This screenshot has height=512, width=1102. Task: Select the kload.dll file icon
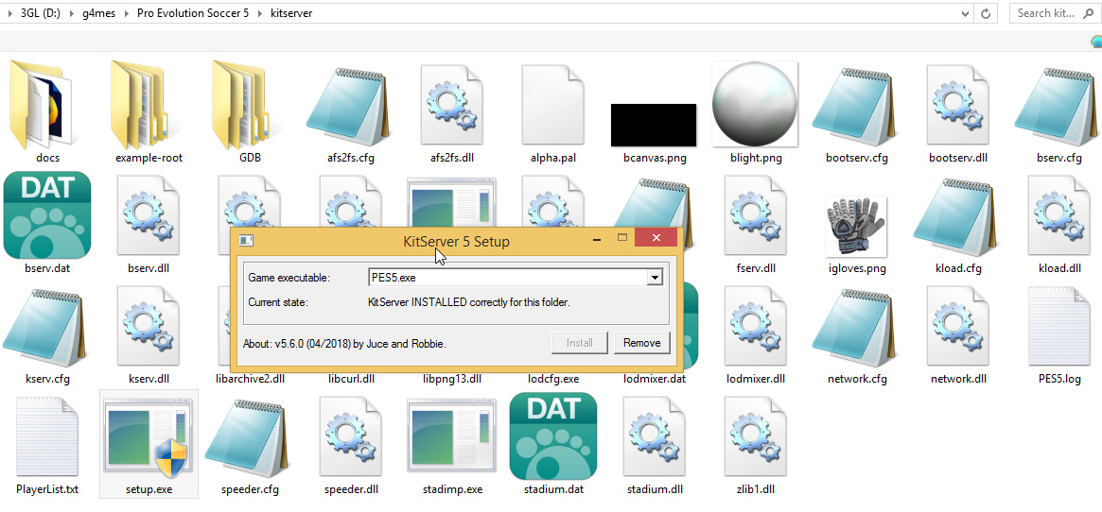(1059, 215)
